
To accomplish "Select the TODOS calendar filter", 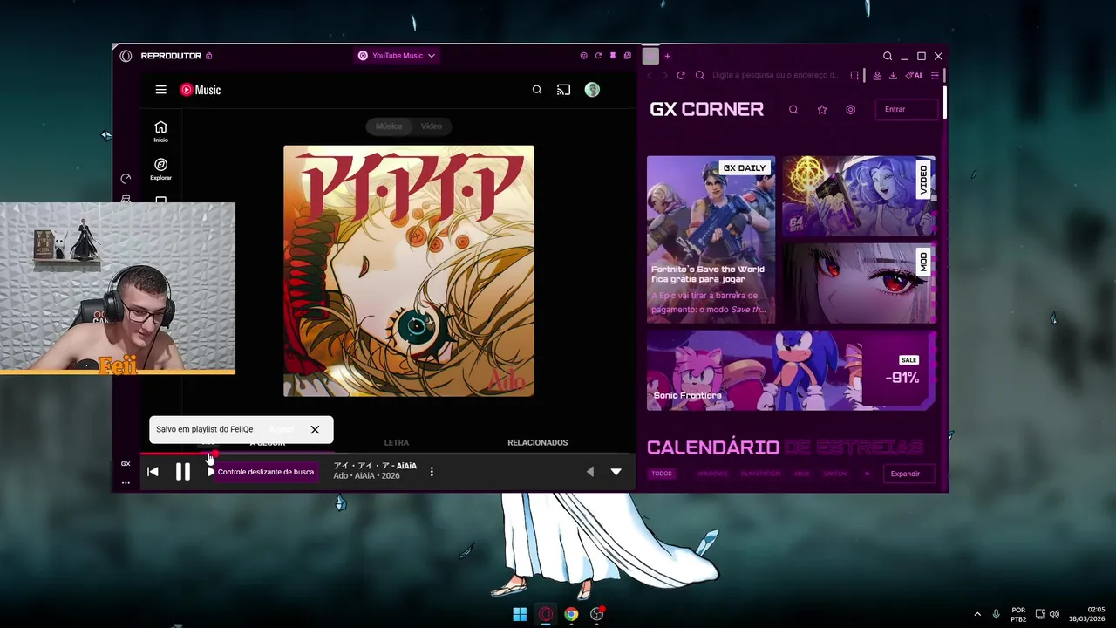I will pyautogui.click(x=662, y=474).
